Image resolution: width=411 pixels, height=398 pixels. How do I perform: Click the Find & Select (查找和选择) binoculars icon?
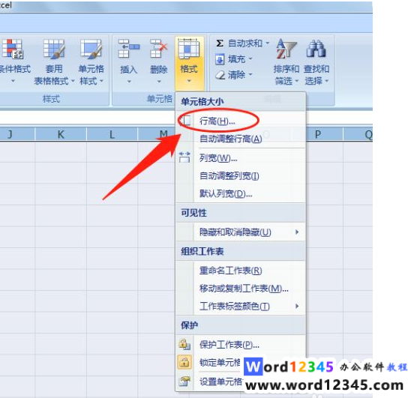316,49
